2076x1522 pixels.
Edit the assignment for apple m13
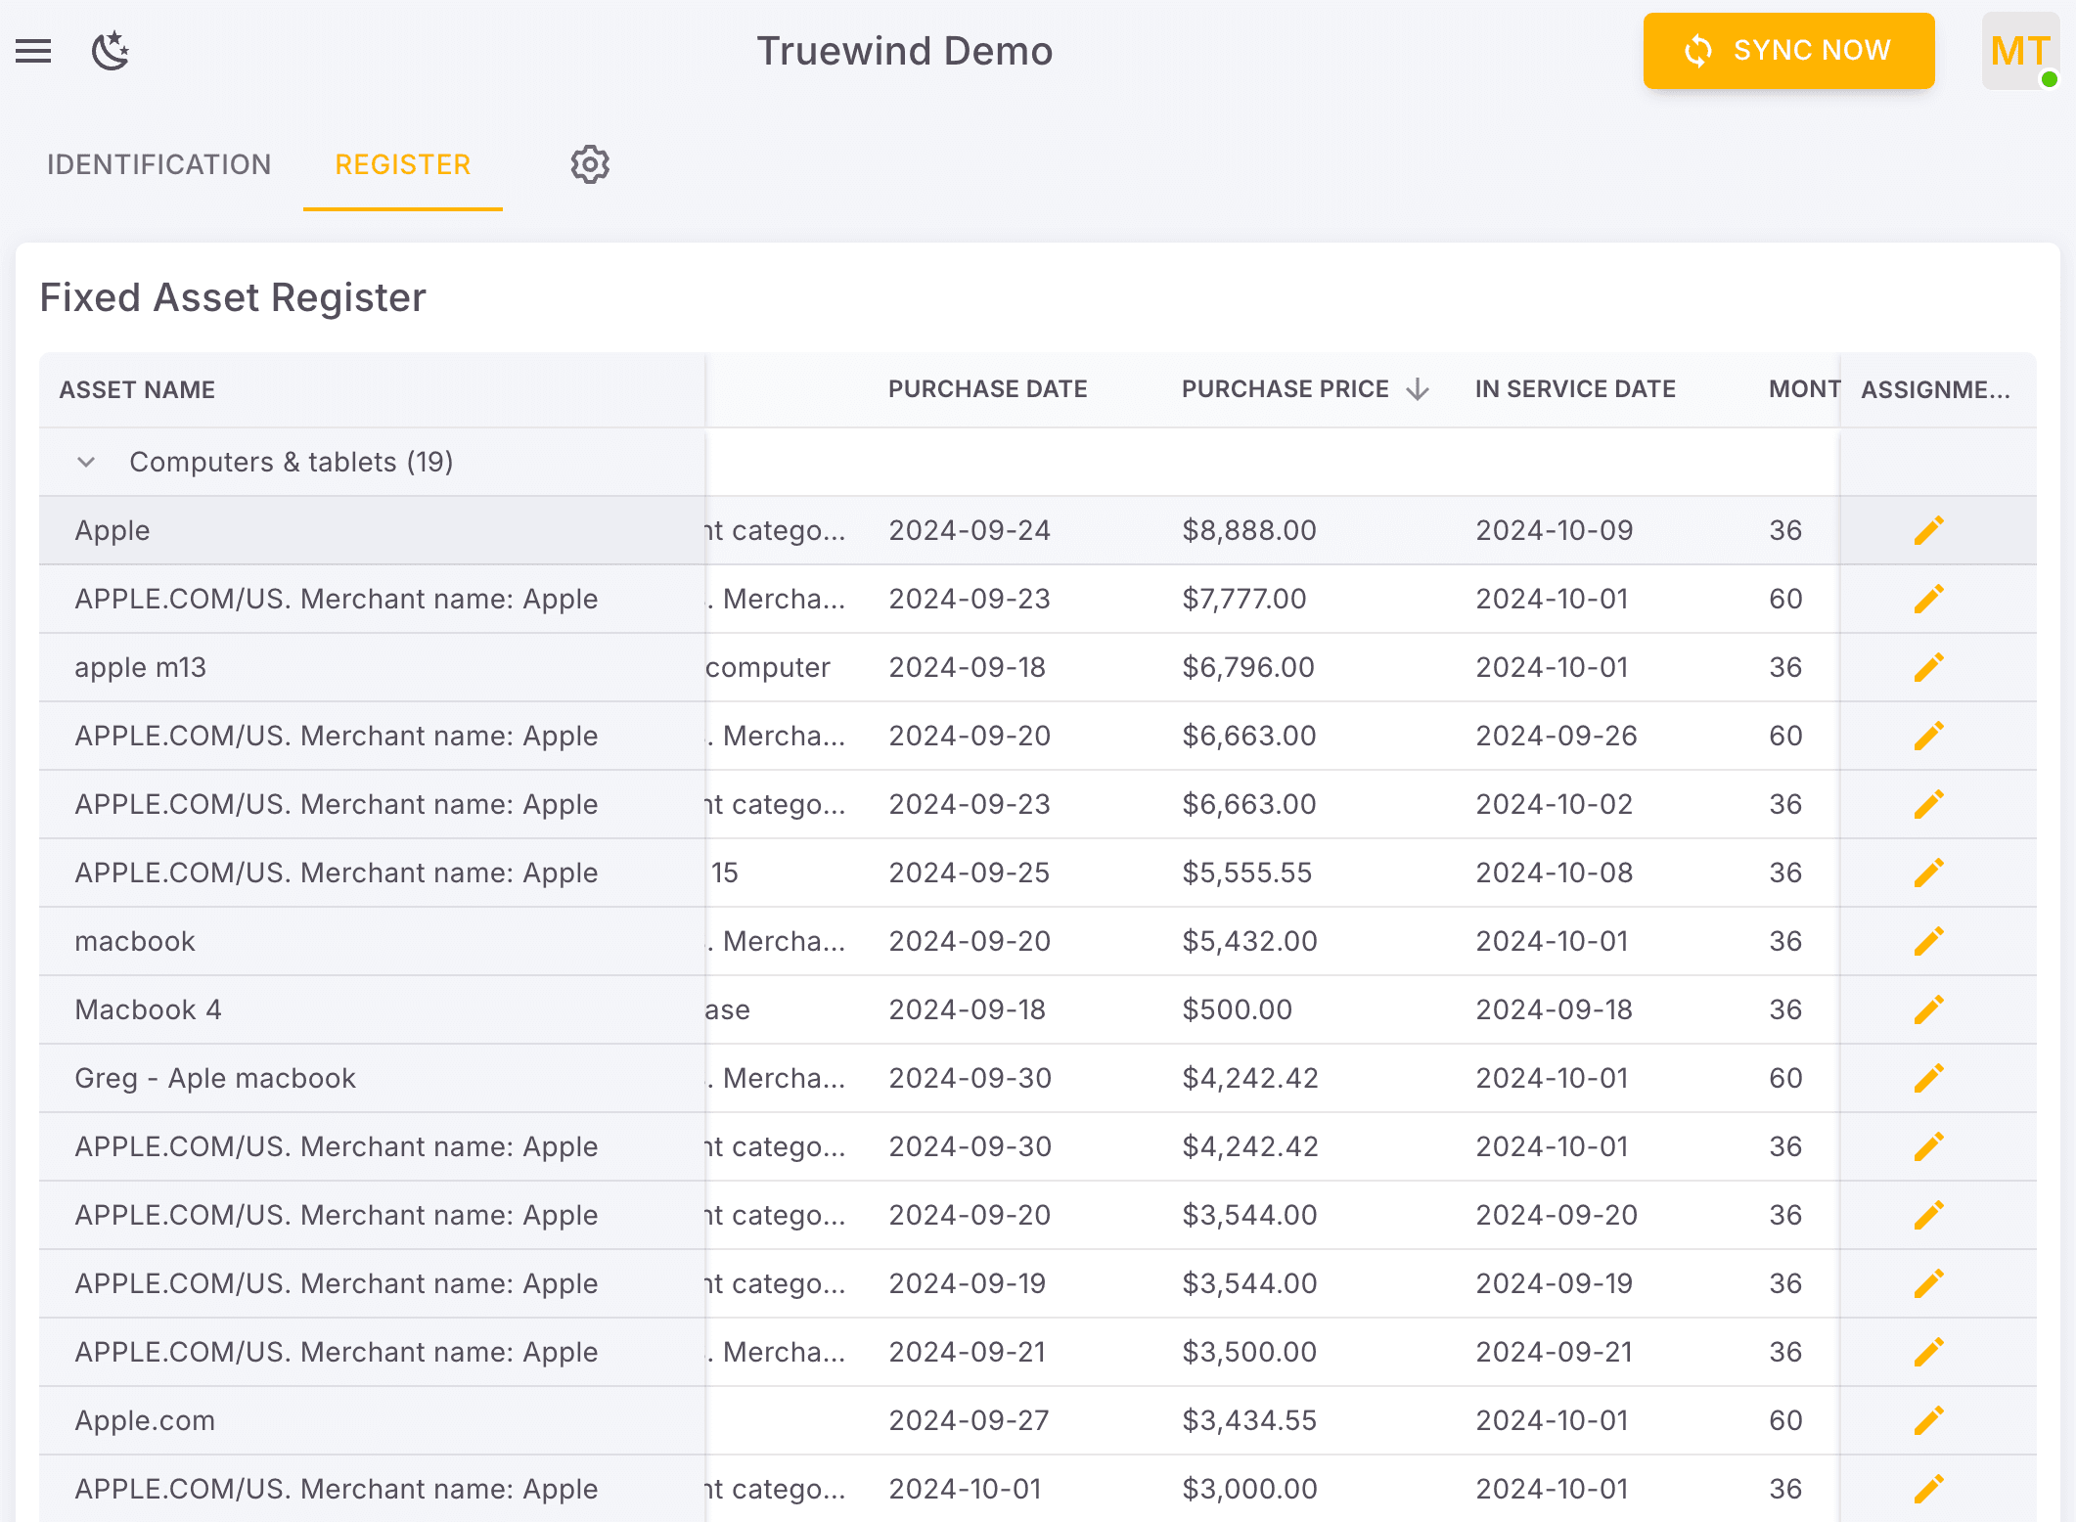pyautogui.click(x=1928, y=666)
